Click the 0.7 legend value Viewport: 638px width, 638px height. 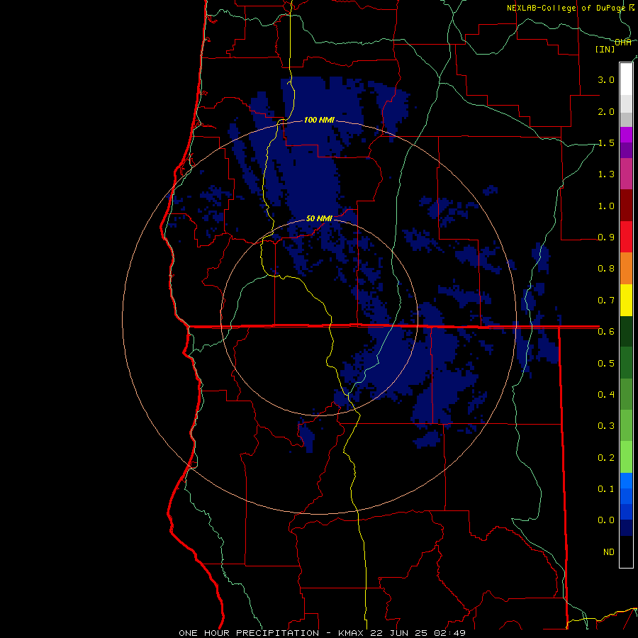(606, 301)
